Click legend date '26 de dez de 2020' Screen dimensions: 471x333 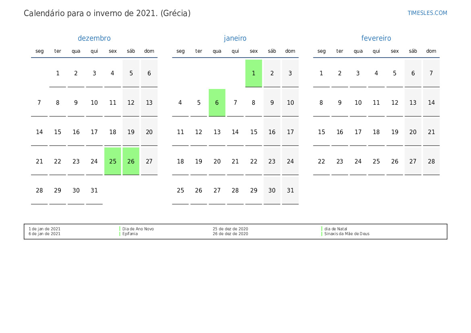(x=230, y=234)
